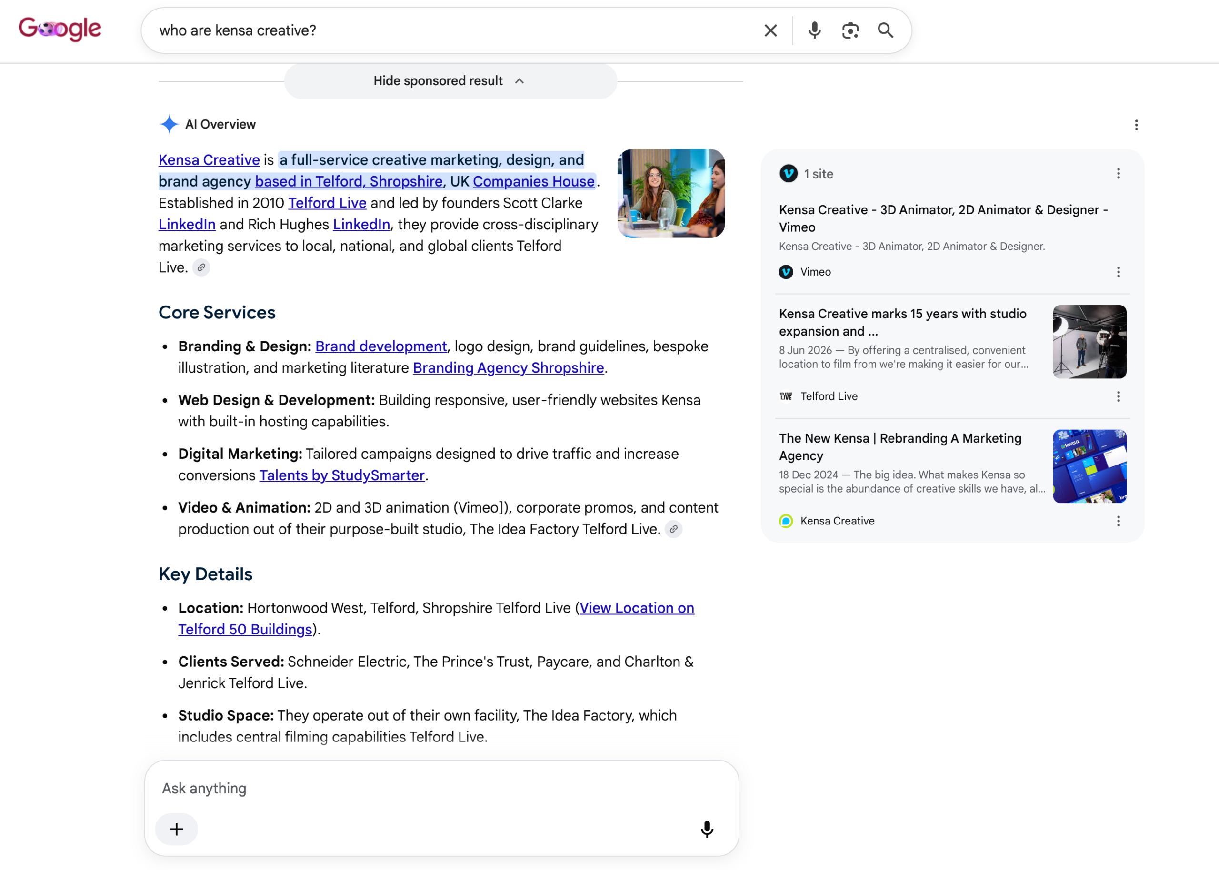
Task: Open the Brand development link
Action: click(381, 346)
